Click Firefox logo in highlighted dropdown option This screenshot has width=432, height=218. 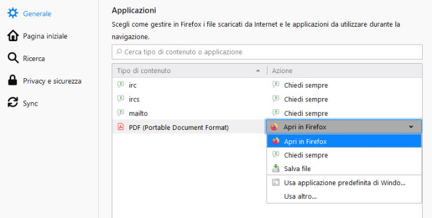pyautogui.click(x=276, y=141)
